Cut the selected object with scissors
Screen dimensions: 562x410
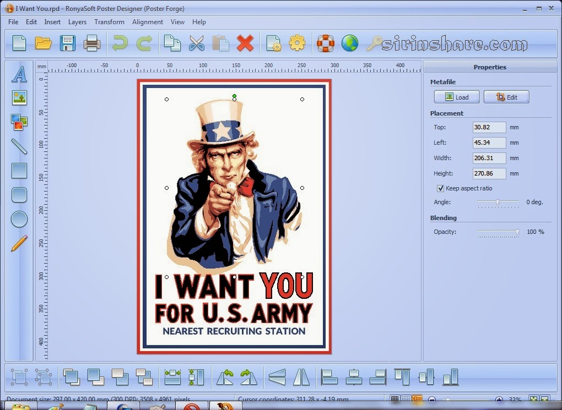pyautogui.click(x=197, y=43)
